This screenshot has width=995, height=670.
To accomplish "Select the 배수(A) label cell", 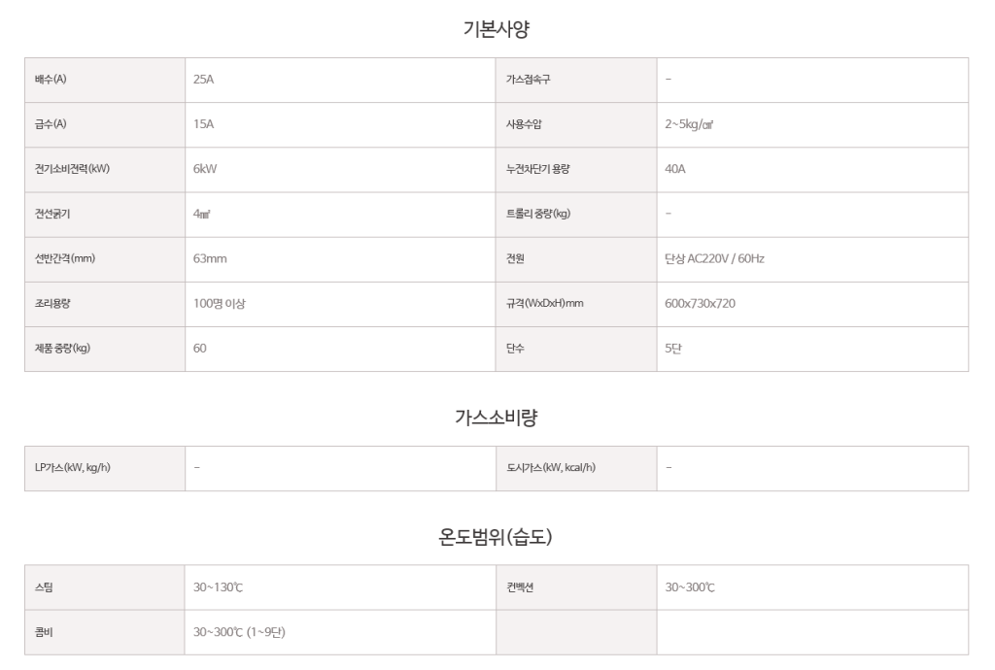I will (x=105, y=80).
